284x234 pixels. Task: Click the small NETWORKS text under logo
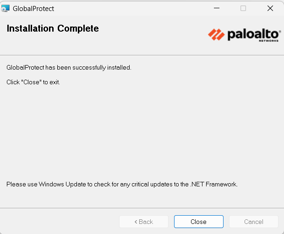(x=268, y=41)
